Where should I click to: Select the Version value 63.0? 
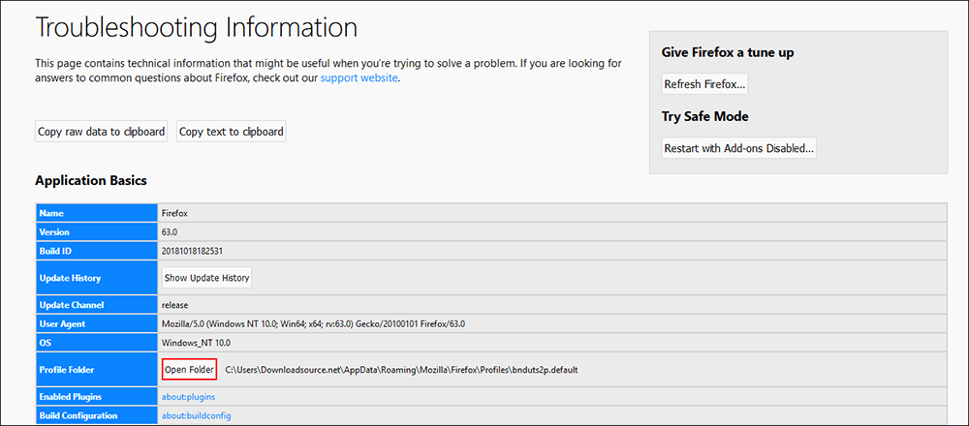(170, 232)
